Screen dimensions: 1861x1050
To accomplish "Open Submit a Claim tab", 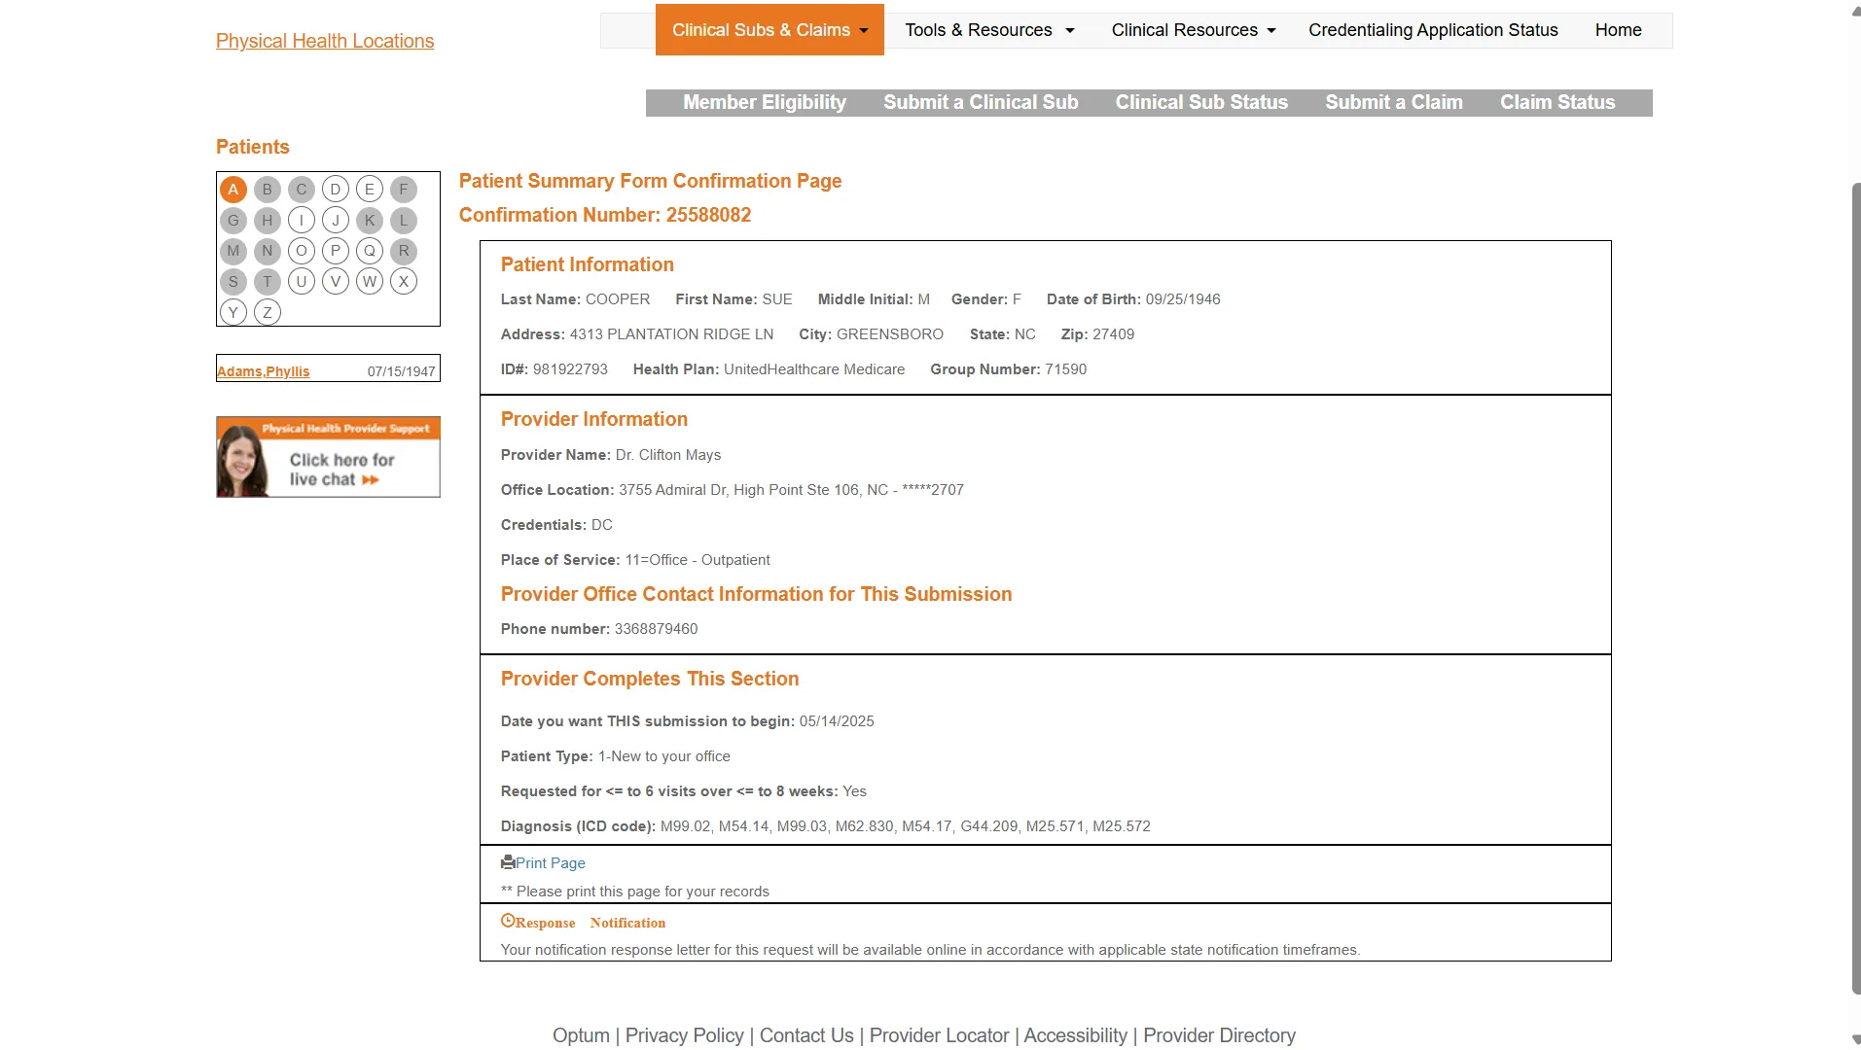I will click(1394, 102).
